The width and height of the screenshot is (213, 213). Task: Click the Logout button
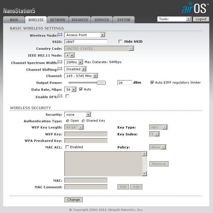pyautogui.click(x=201, y=19)
